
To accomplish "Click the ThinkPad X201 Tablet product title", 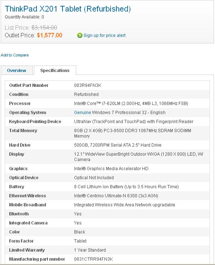I will click(x=68, y=9).
